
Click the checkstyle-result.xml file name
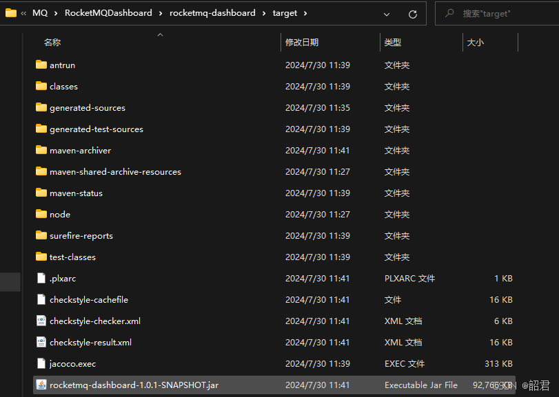(x=90, y=343)
